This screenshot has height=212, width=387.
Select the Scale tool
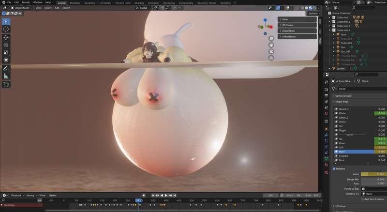(6, 52)
